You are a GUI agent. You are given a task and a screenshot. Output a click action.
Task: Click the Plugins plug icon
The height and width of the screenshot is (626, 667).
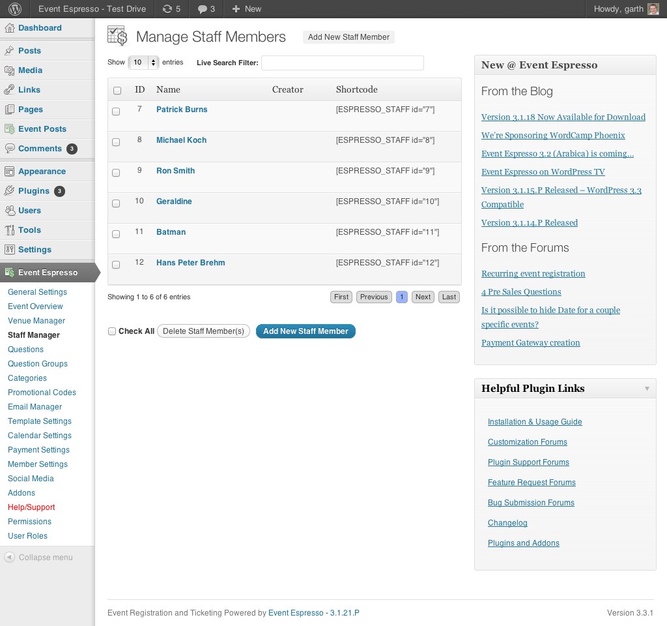(9, 191)
